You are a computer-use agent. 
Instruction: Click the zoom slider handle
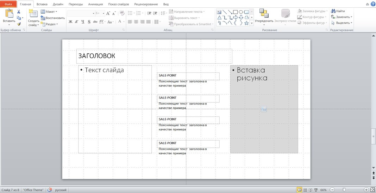(x=344, y=190)
